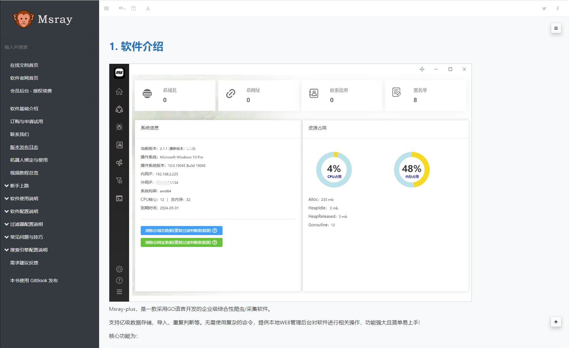Click the green 清除总网址数据 button
Viewport: 569px width, 348px height.
[x=181, y=242]
